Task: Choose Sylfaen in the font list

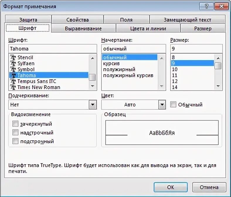Action: (49, 63)
